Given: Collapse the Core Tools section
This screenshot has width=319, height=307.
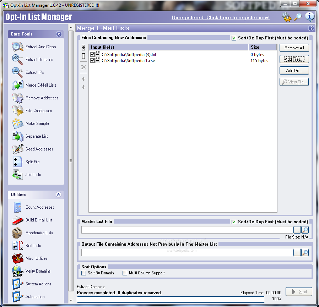Looking at the screenshot, I should coord(59,34).
